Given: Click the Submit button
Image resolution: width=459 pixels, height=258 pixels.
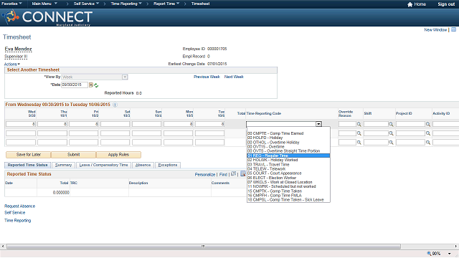Looking at the screenshot, I should pos(73,155).
